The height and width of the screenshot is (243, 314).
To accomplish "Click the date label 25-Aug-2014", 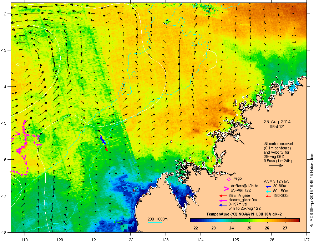I will (277, 122).
